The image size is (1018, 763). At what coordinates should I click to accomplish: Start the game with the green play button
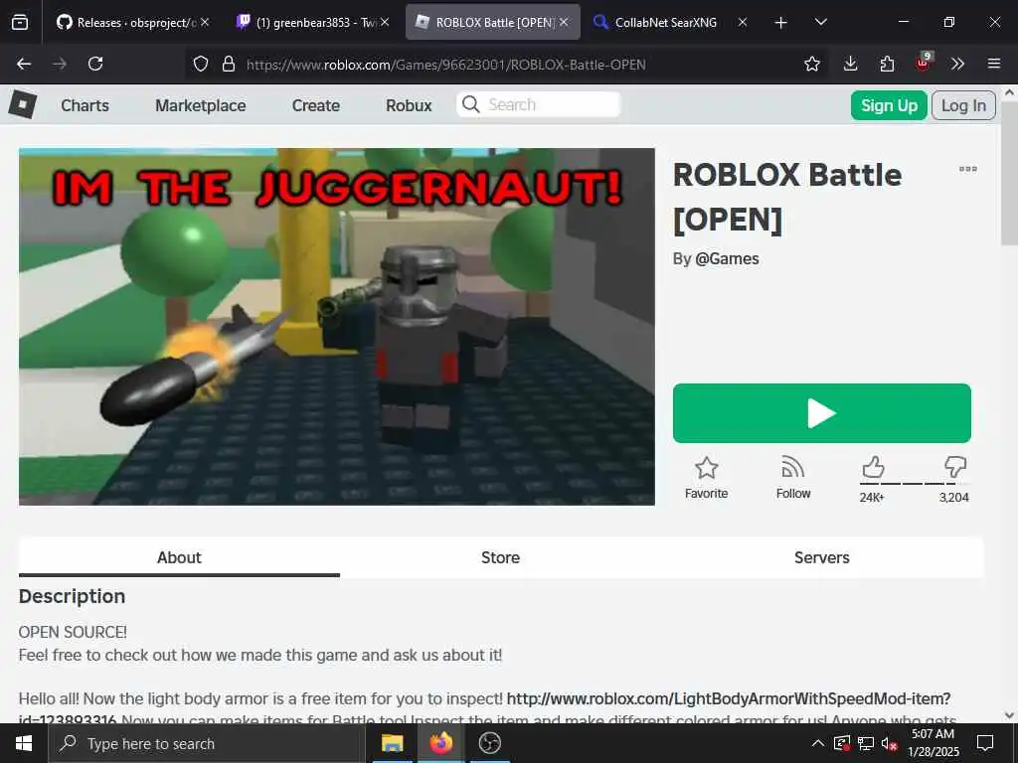pyautogui.click(x=822, y=413)
